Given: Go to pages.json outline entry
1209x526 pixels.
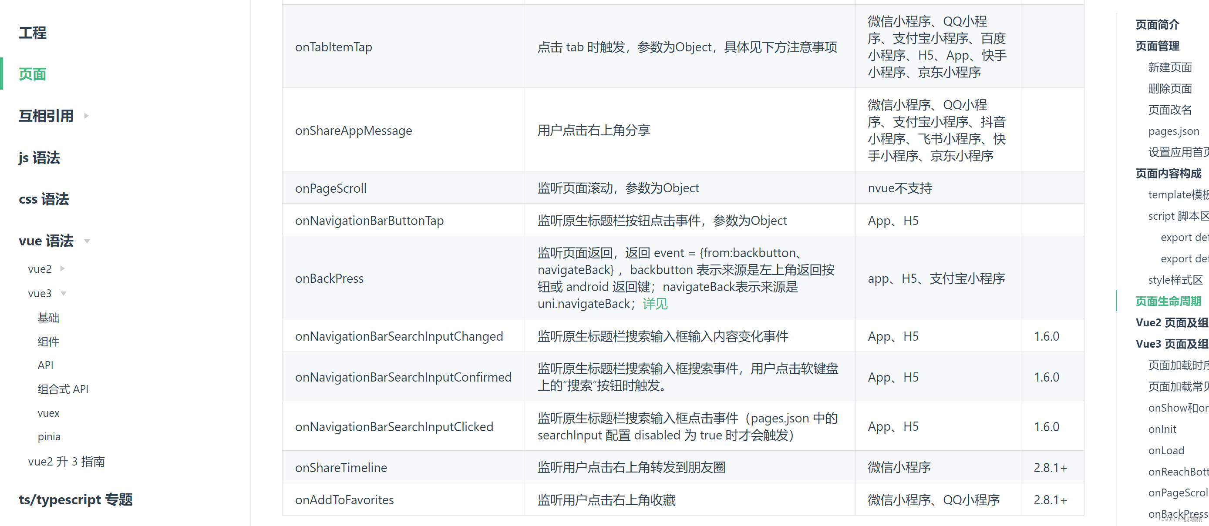Looking at the screenshot, I should (1173, 131).
